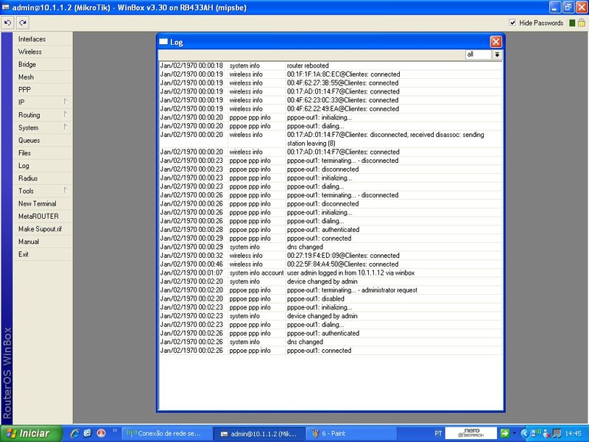Open the Wireless menu
Image resolution: width=589 pixels, height=442 pixels.
tap(42, 52)
